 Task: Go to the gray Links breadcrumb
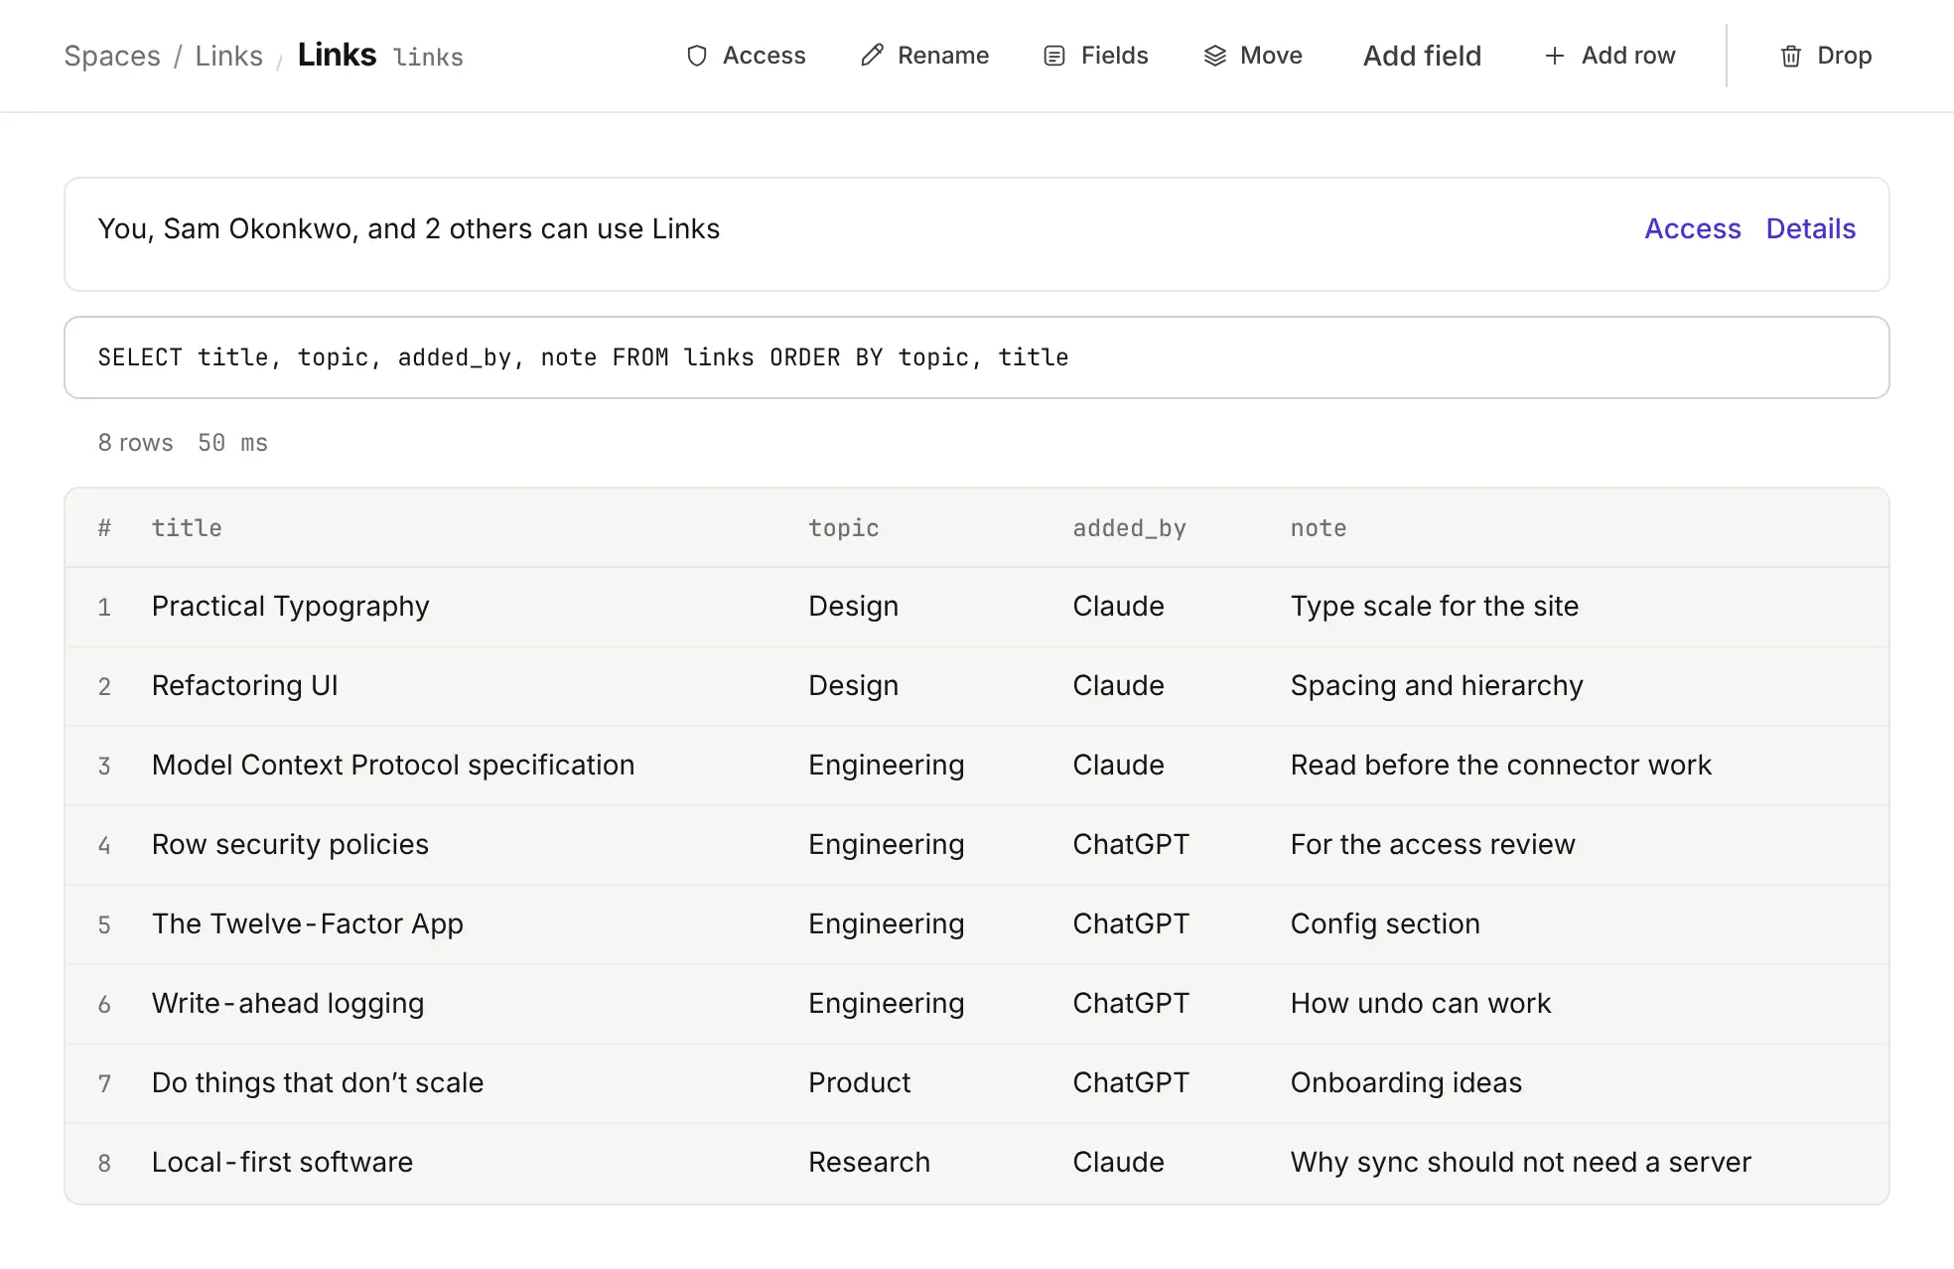coord(228,56)
